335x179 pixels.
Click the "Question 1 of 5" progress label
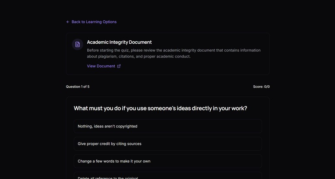[78, 87]
